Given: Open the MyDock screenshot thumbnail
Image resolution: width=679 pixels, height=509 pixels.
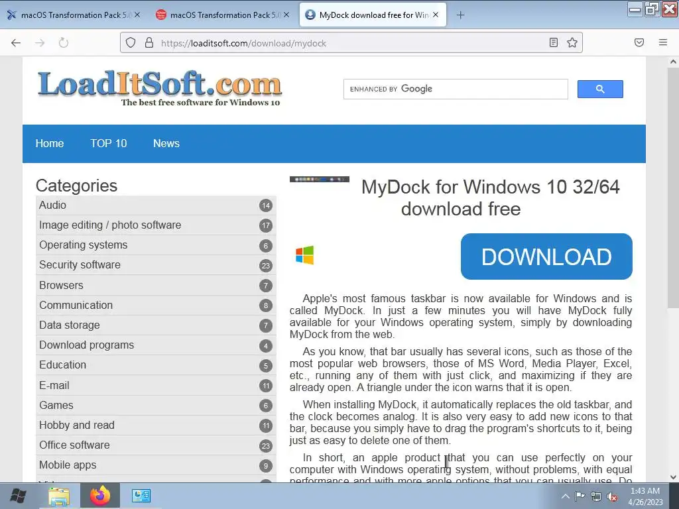Looking at the screenshot, I should pos(320,179).
